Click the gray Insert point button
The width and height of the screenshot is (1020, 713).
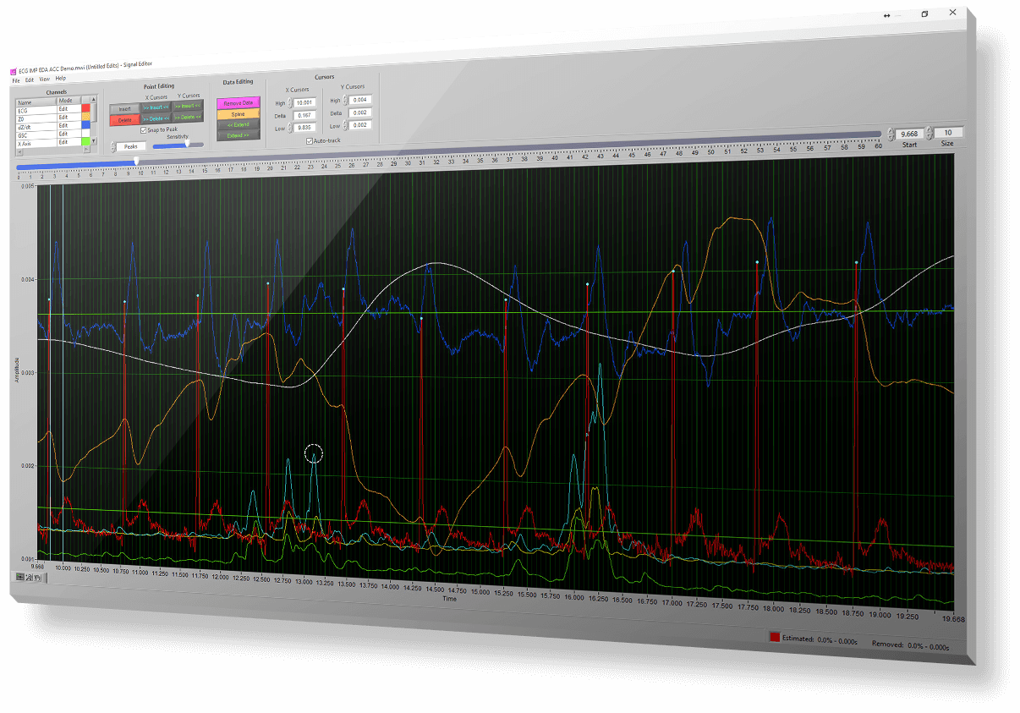tap(124, 109)
